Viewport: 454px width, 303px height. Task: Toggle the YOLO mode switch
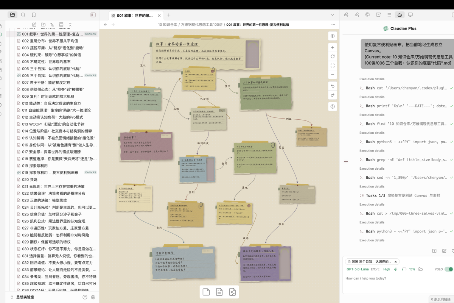[449, 269]
